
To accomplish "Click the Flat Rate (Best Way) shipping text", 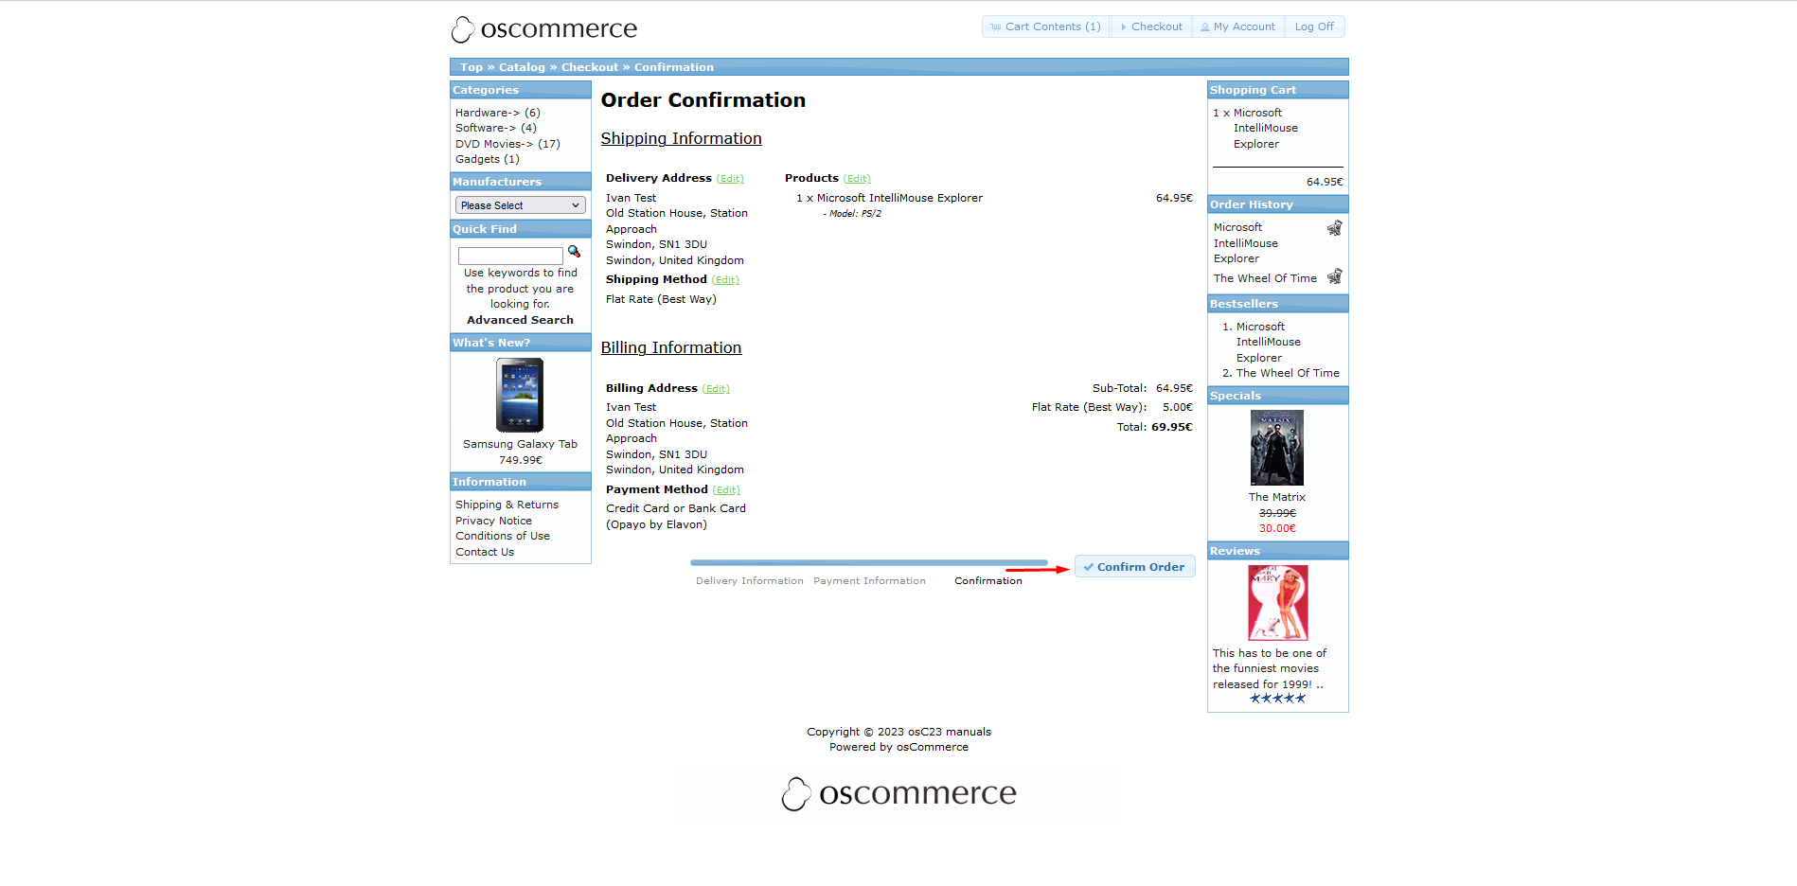I will tap(661, 299).
